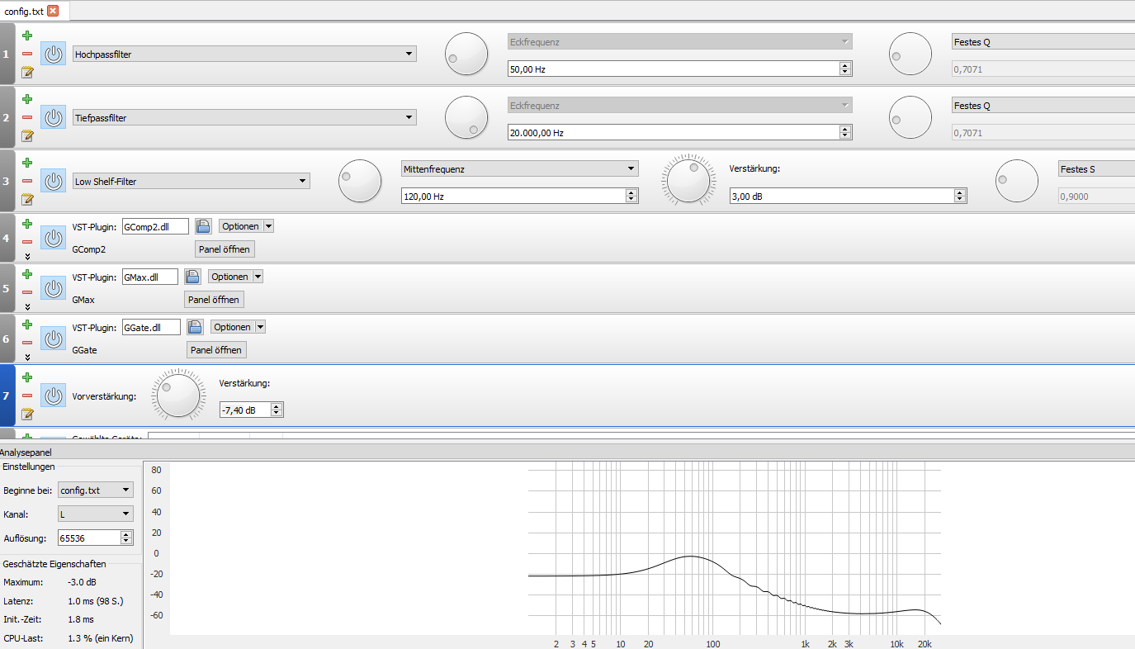The width and height of the screenshot is (1135, 649).
Task: Open the edit notepad icon in row 2
Action: (x=27, y=135)
